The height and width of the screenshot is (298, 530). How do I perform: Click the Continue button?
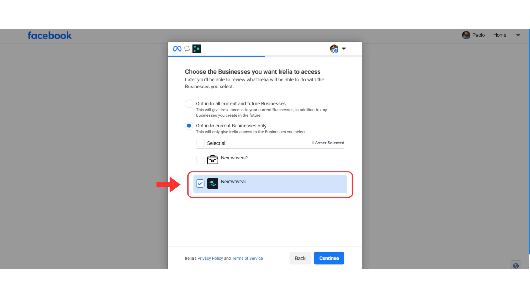[329, 258]
